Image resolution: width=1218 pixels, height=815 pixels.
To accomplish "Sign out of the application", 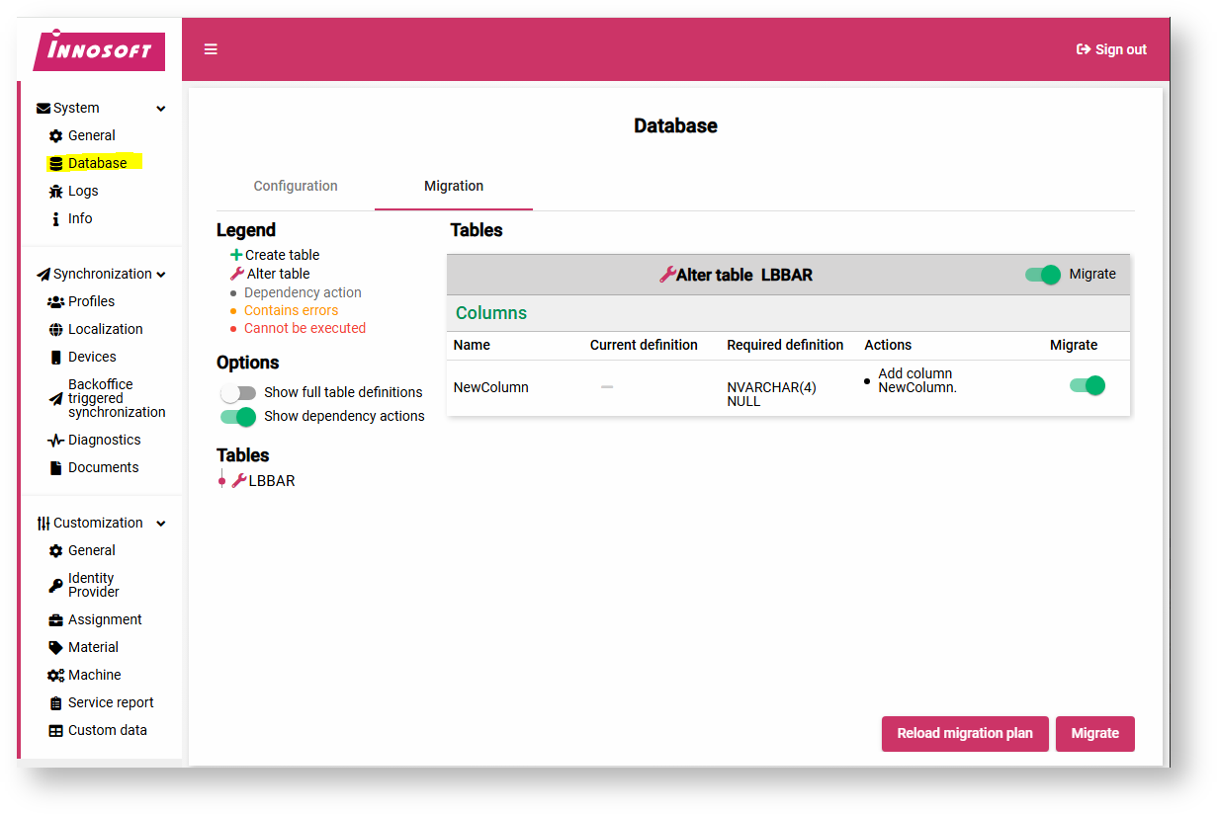I will (x=1111, y=48).
